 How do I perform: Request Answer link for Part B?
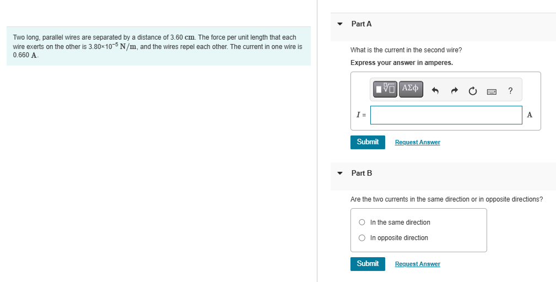point(417,264)
